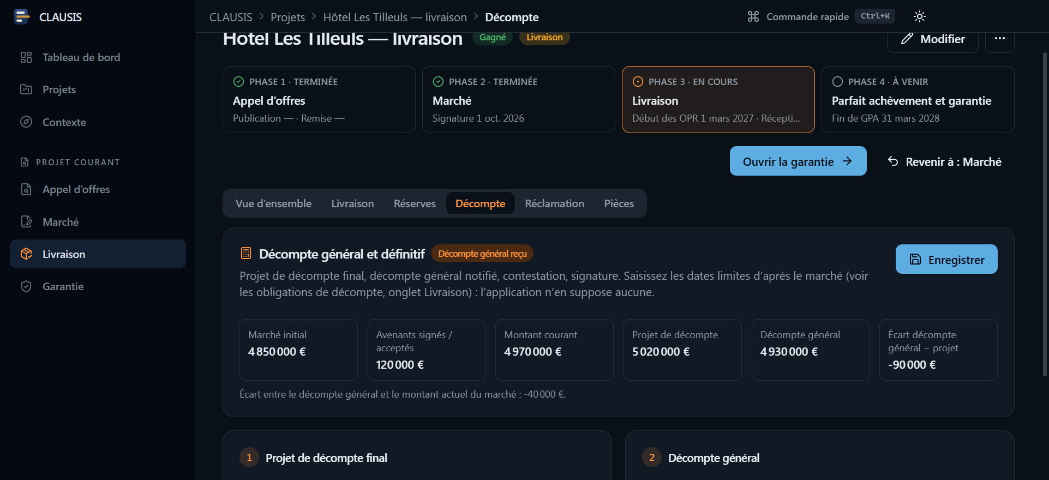Click the Contexte compass icon

pos(26,122)
